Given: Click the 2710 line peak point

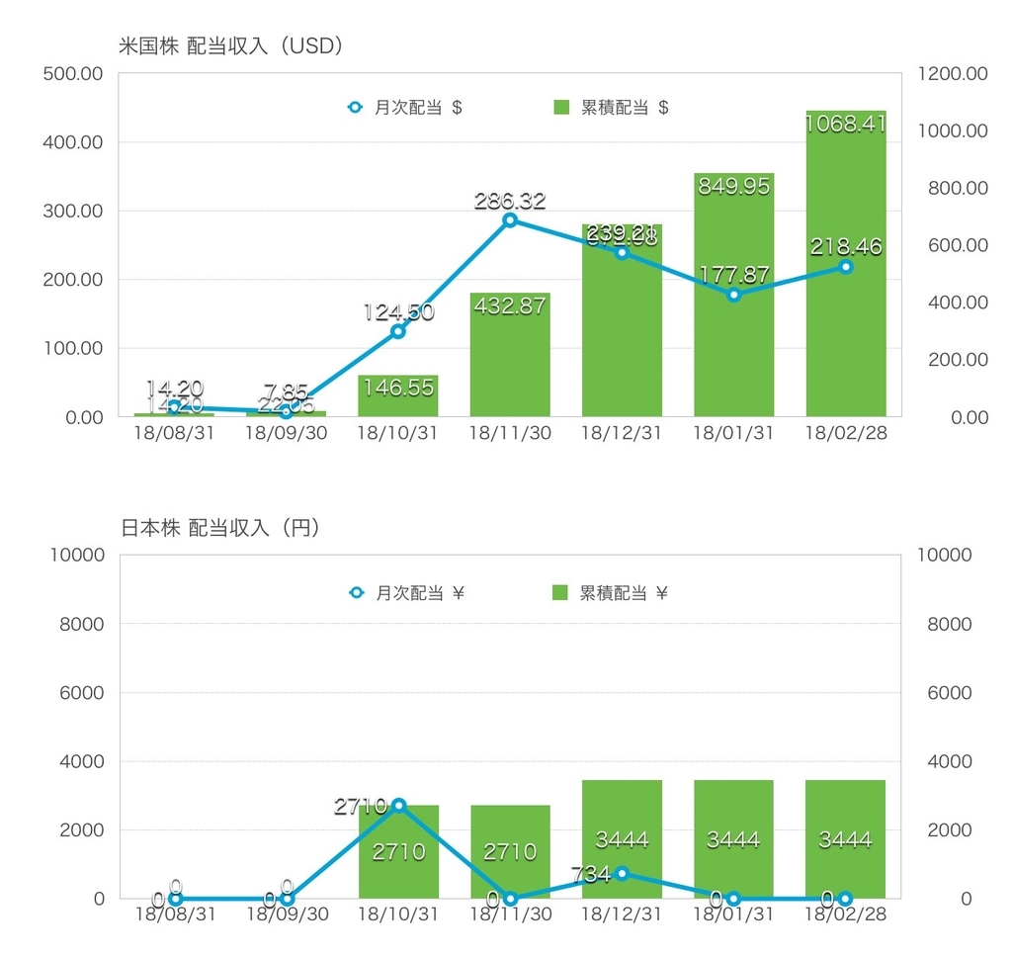Looking at the screenshot, I should coord(399,806).
